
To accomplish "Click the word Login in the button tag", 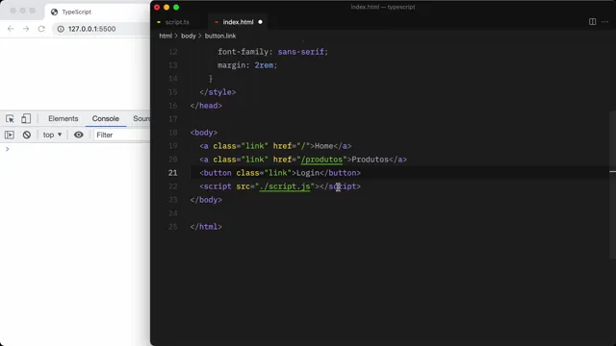I will click(308, 173).
